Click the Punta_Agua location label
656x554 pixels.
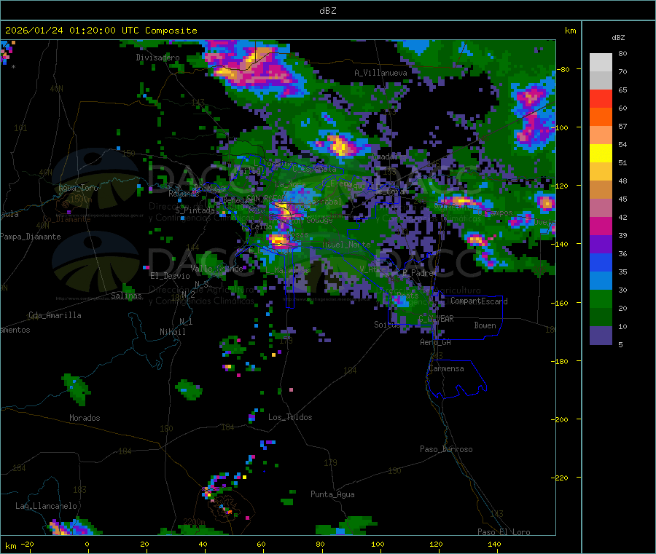(332, 494)
